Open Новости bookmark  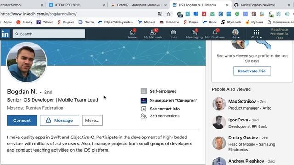[x=169, y=22]
